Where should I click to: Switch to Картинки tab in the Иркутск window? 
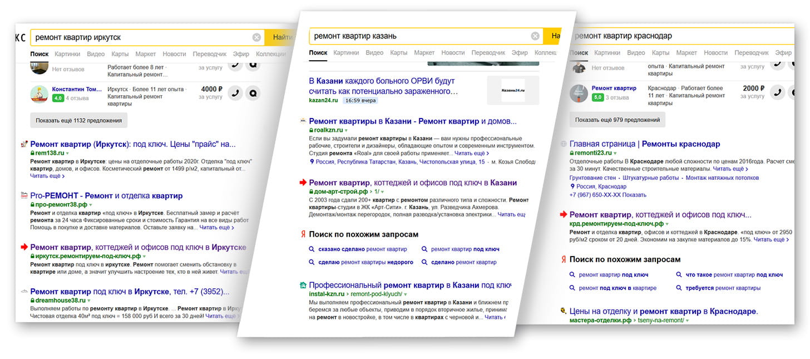click(x=67, y=54)
